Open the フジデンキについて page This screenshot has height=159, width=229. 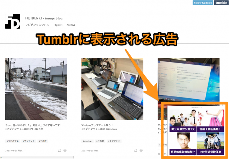tap(37, 25)
